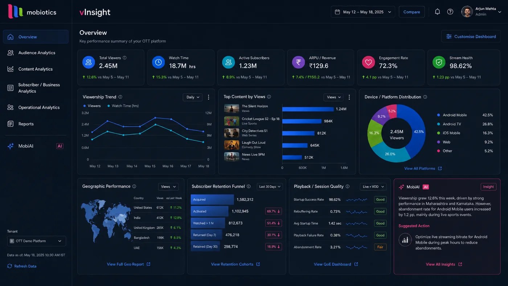Open the Views dropdown in Top Content
The image size is (508, 286).
(333, 97)
